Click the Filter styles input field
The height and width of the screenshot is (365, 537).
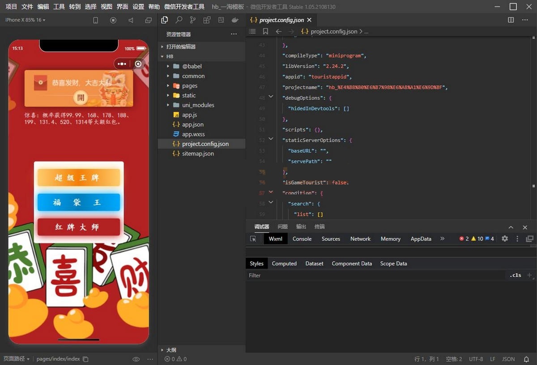(376, 275)
